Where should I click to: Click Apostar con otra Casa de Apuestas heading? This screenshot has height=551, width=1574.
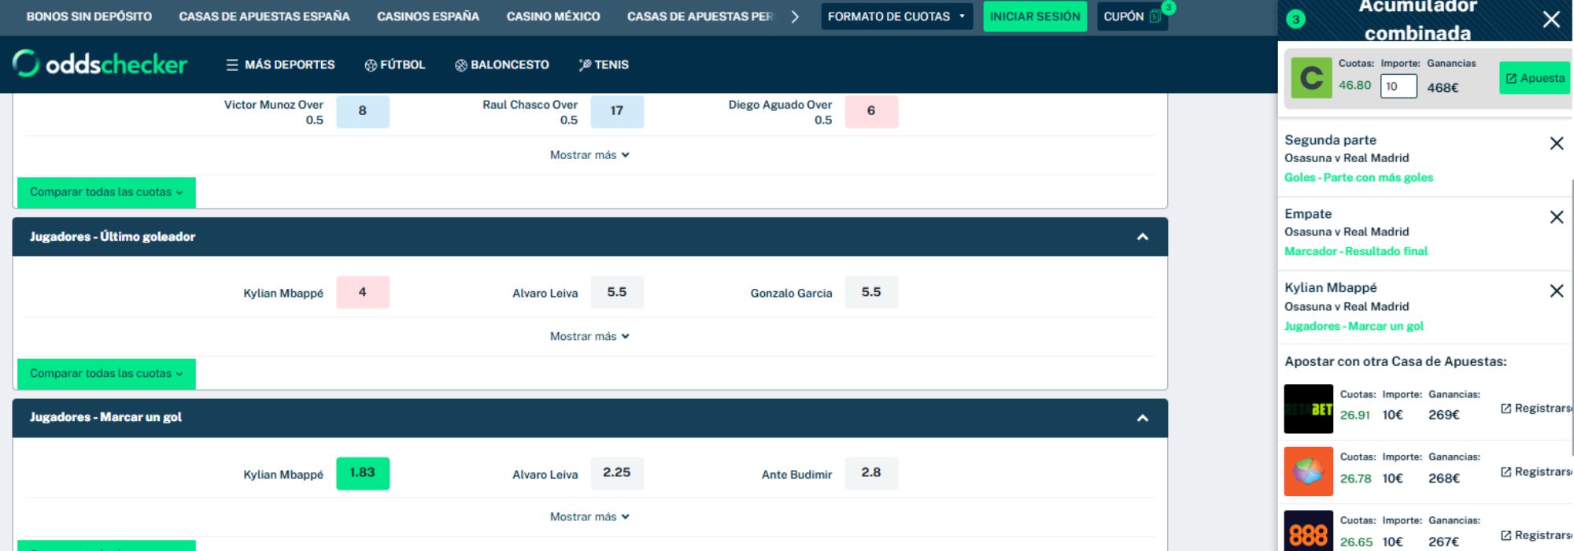(x=1395, y=362)
